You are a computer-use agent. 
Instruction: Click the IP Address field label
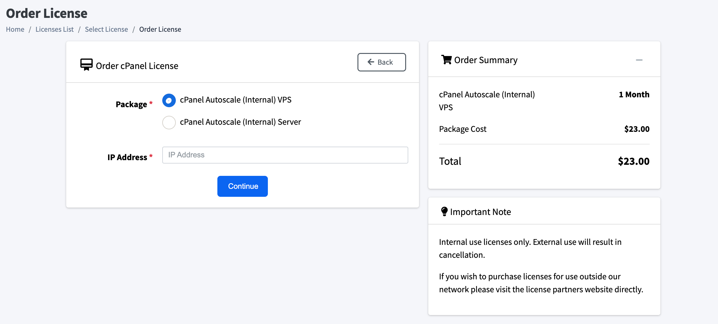(x=127, y=157)
